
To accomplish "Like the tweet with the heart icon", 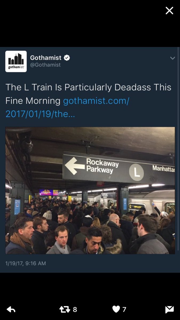I will [116, 309].
